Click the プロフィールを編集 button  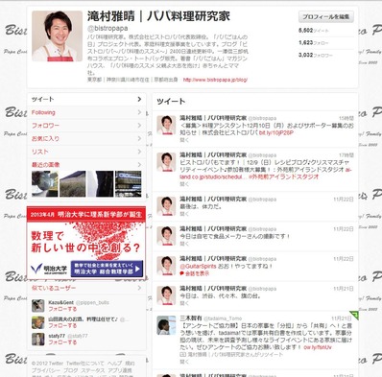click(x=326, y=17)
